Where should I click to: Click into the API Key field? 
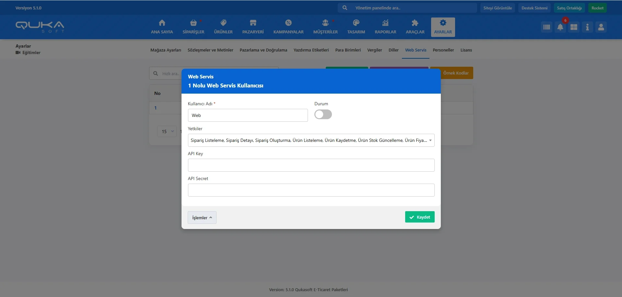(x=311, y=165)
